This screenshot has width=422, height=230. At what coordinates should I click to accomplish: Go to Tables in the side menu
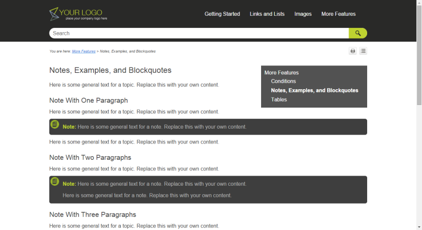[x=279, y=100]
